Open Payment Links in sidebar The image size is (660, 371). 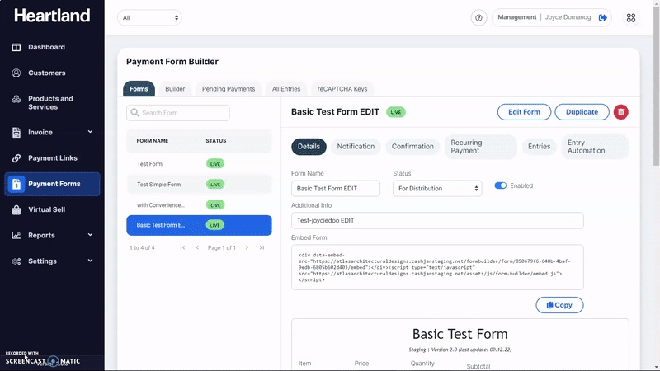[x=52, y=158]
